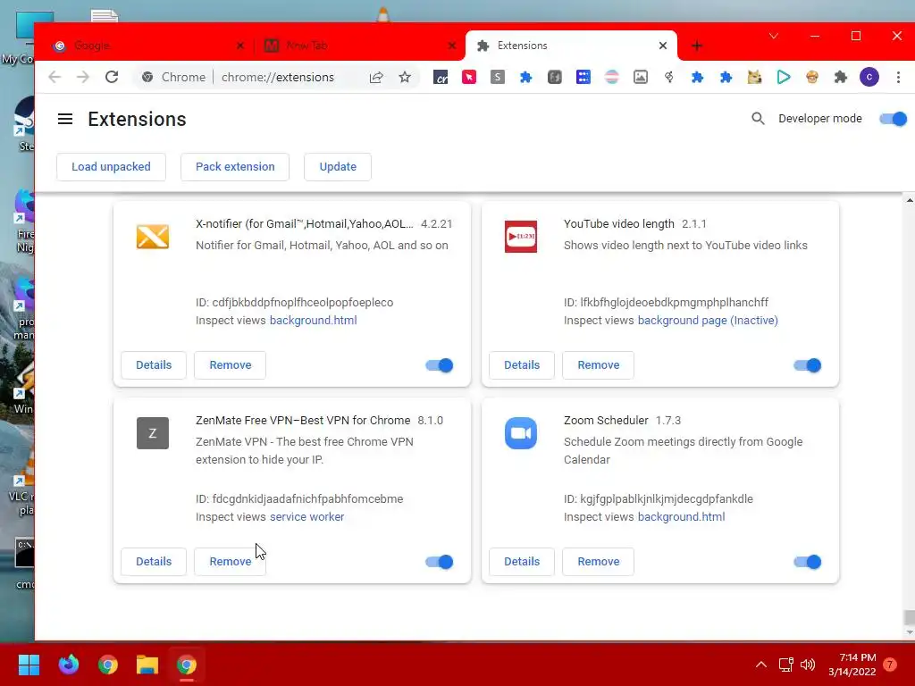This screenshot has height=686, width=915.
Task: Click the page scrollbar down arrow
Action: point(909,632)
